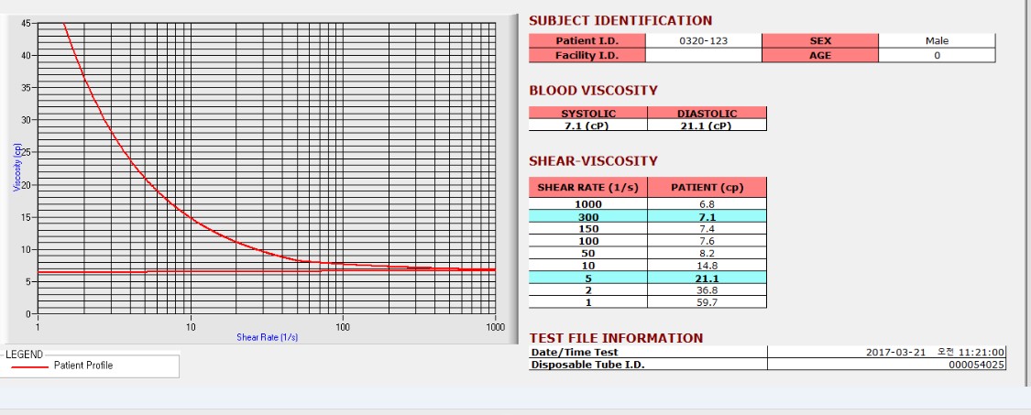Image resolution: width=1031 pixels, height=415 pixels.
Task: Click the Patient I.D. value 0320-123
Action: click(703, 41)
